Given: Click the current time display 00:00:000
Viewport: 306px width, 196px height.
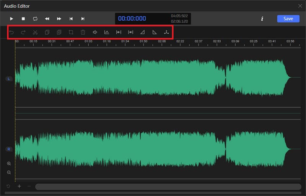Looking at the screenshot, I should tap(132, 18).
